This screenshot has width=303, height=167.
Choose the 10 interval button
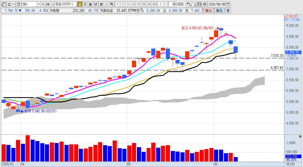[133, 4]
